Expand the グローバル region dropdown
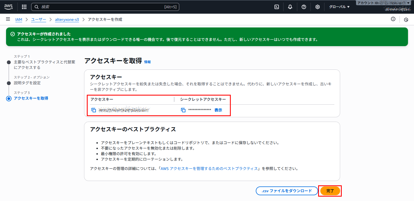This screenshot has height=201, width=414. click(339, 7)
